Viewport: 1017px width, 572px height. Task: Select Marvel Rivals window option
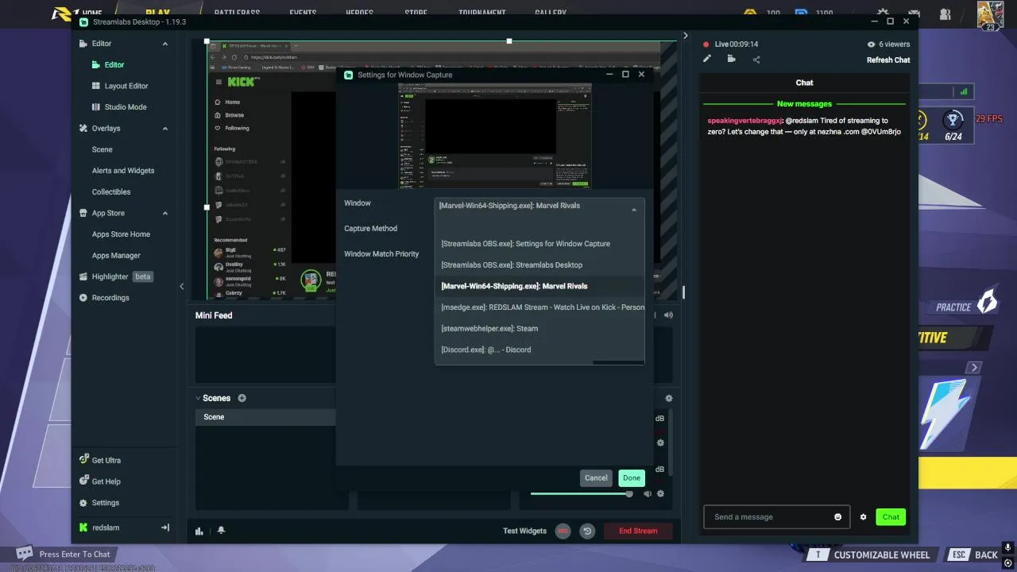tap(539, 286)
